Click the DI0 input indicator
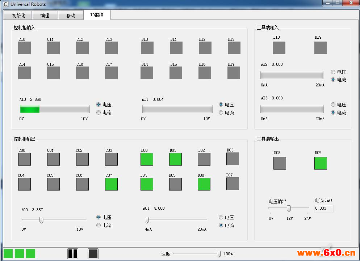360x261 pixels. (147, 48)
